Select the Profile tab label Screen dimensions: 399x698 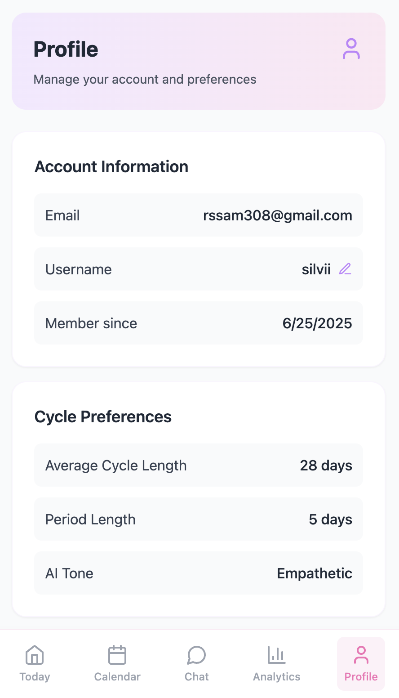pos(361,676)
